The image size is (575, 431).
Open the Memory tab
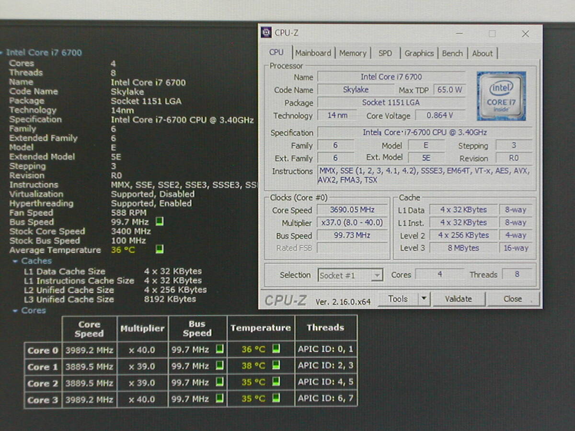[x=353, y=53]
